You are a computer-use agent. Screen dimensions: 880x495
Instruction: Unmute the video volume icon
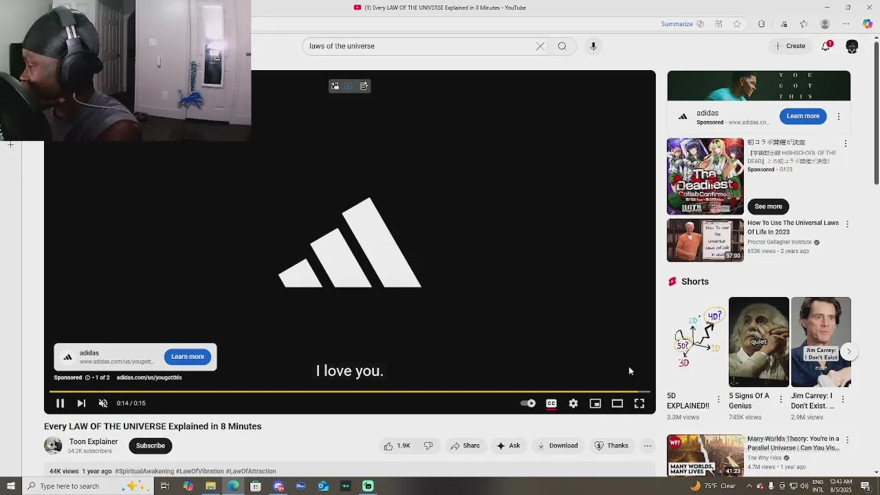(103, 404)
